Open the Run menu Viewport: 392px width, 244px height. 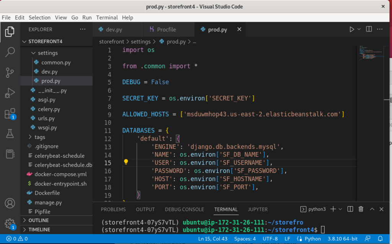(x=87, y=18)
